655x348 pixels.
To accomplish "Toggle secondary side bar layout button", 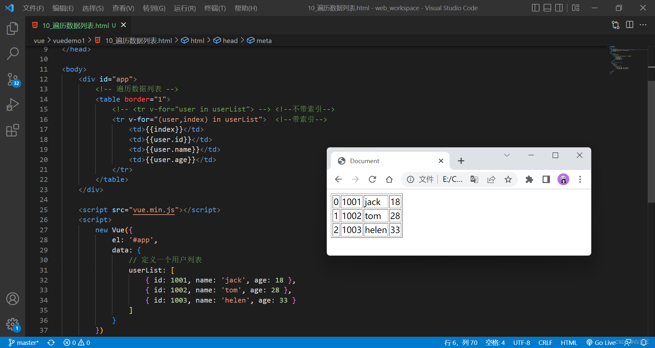I will [559, 8].
